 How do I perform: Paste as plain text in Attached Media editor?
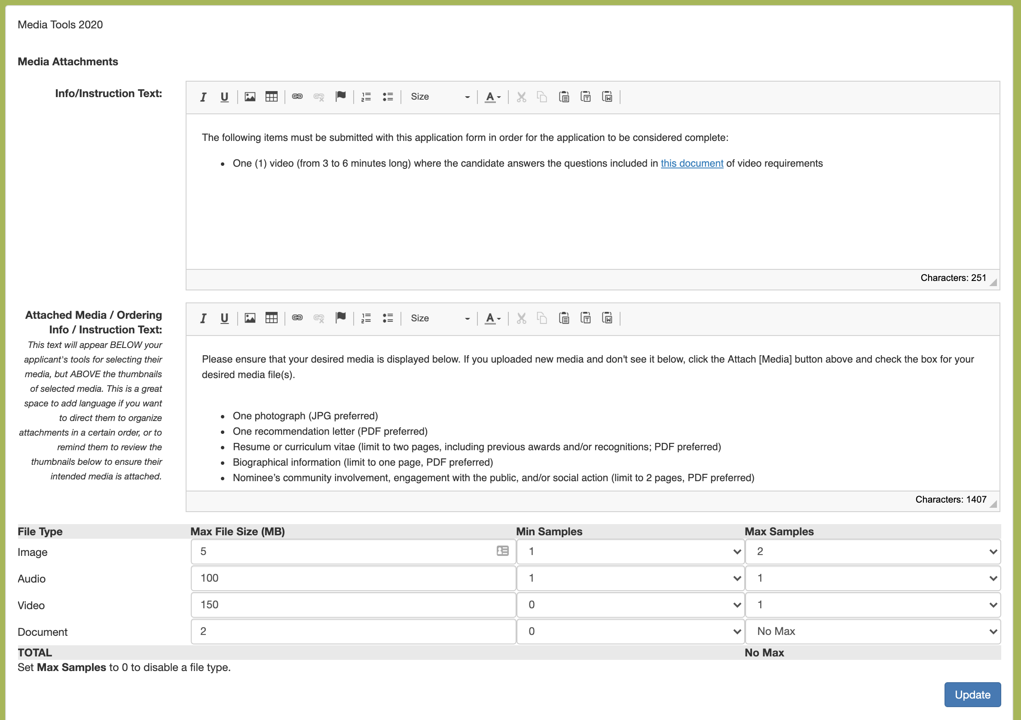(586, 318)
